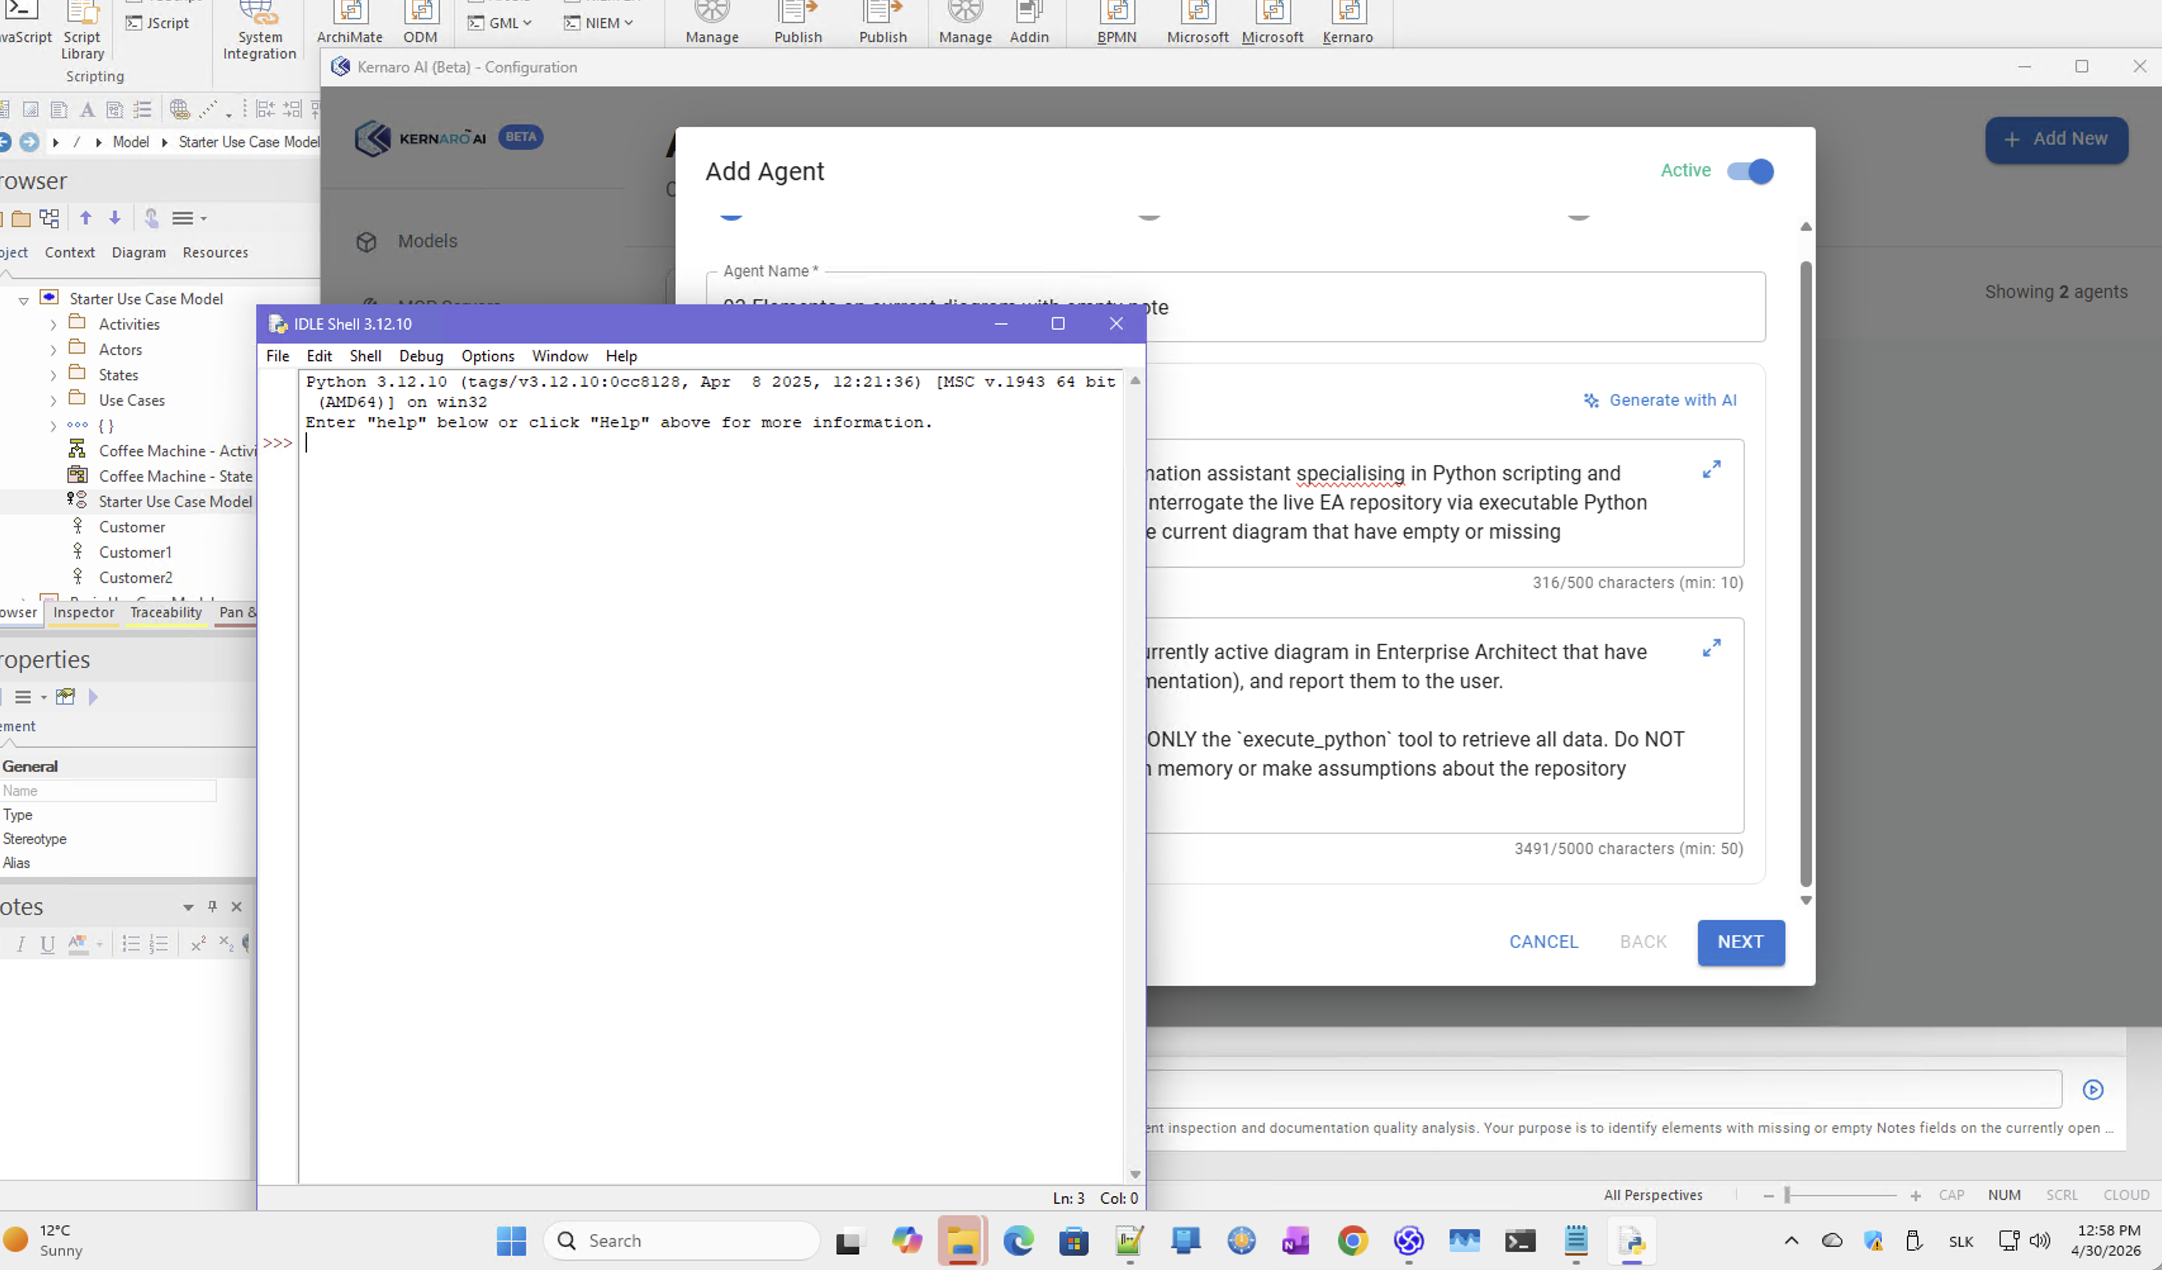The height and width of the screenshot is (1270, 2162).
Task: Switch to the Context tab in Browser
Action: (x=70, y=252)
